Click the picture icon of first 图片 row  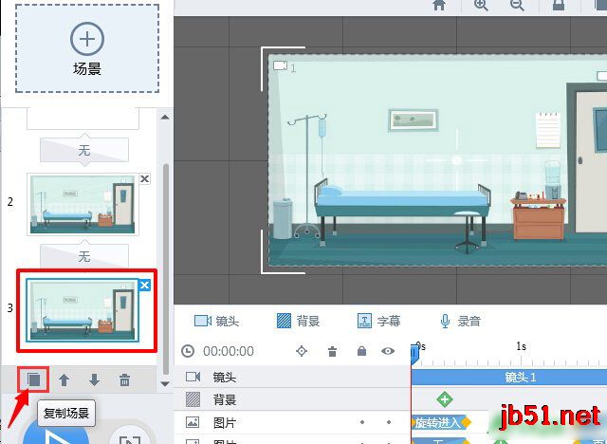pyautogui.click(x=193, y=422)
